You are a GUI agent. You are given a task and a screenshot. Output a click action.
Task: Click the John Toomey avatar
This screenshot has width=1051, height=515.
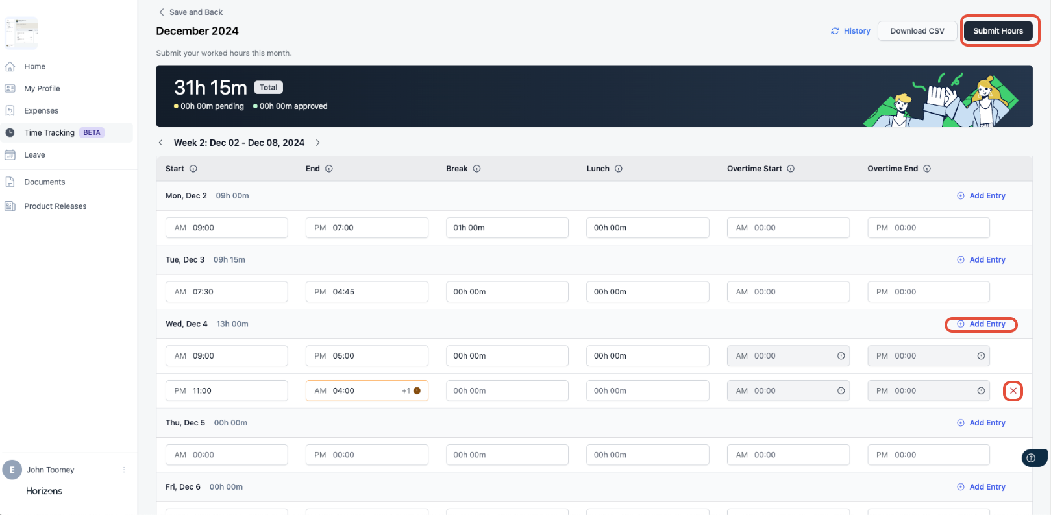click(12, 470)
